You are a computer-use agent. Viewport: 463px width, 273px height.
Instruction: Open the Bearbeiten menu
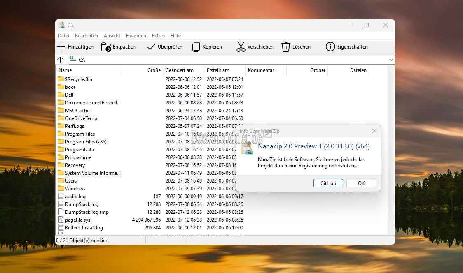click(86, 36)
